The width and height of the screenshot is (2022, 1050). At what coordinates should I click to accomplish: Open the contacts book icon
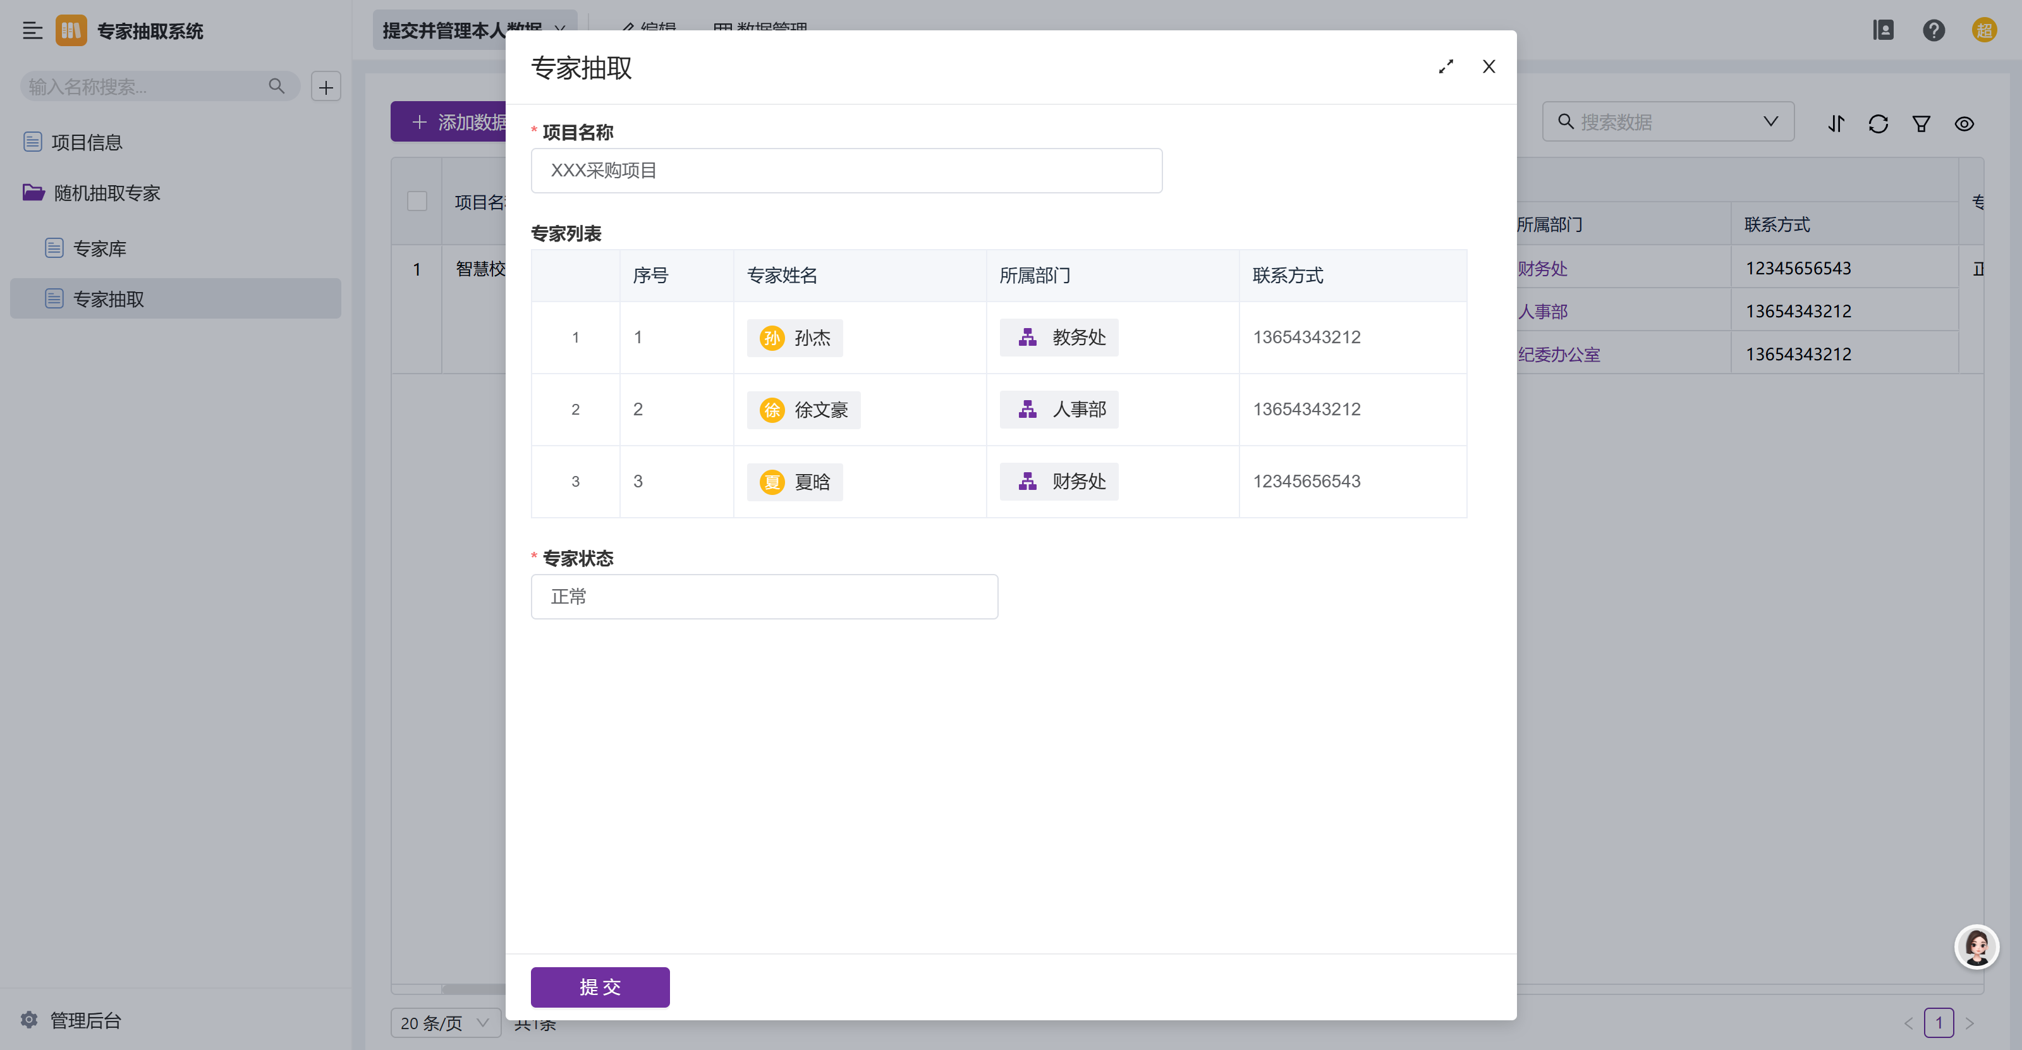[x=1883, y=30]
